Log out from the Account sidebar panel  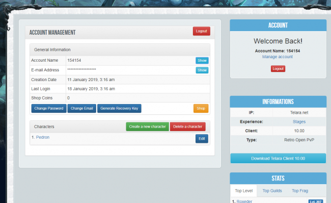pos(278,68)
